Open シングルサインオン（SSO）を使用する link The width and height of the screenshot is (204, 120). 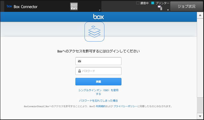(x=98, y=92)
